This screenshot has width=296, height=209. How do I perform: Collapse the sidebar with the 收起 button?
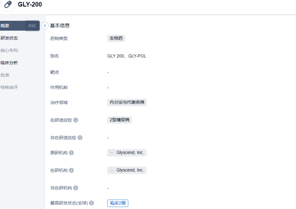coord(32,25)
